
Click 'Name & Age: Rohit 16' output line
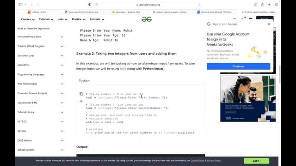click(x=99, y=40)
